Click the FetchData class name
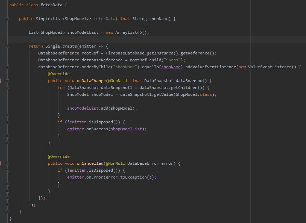306x223 pixels. [x=51, y=5]
